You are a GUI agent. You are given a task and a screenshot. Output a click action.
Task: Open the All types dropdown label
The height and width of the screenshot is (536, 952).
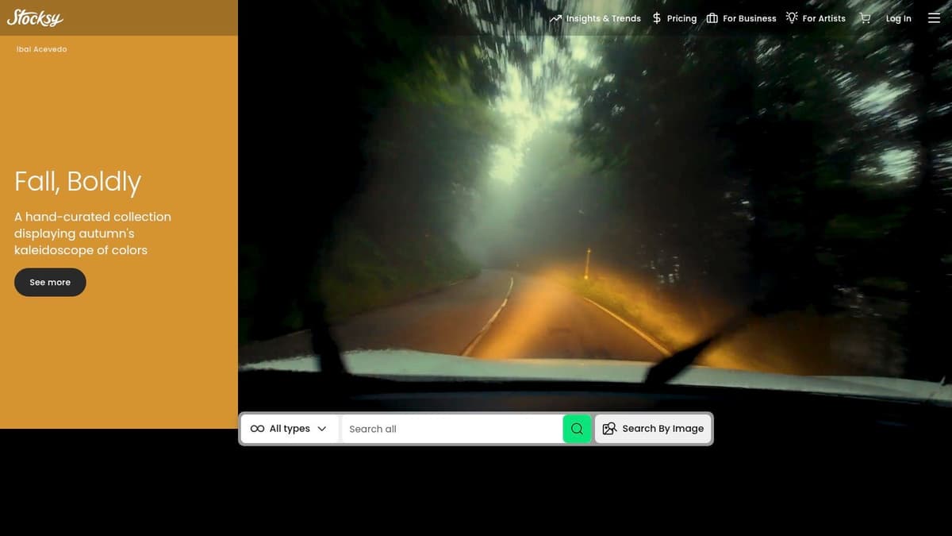click(x=290, y=429)
